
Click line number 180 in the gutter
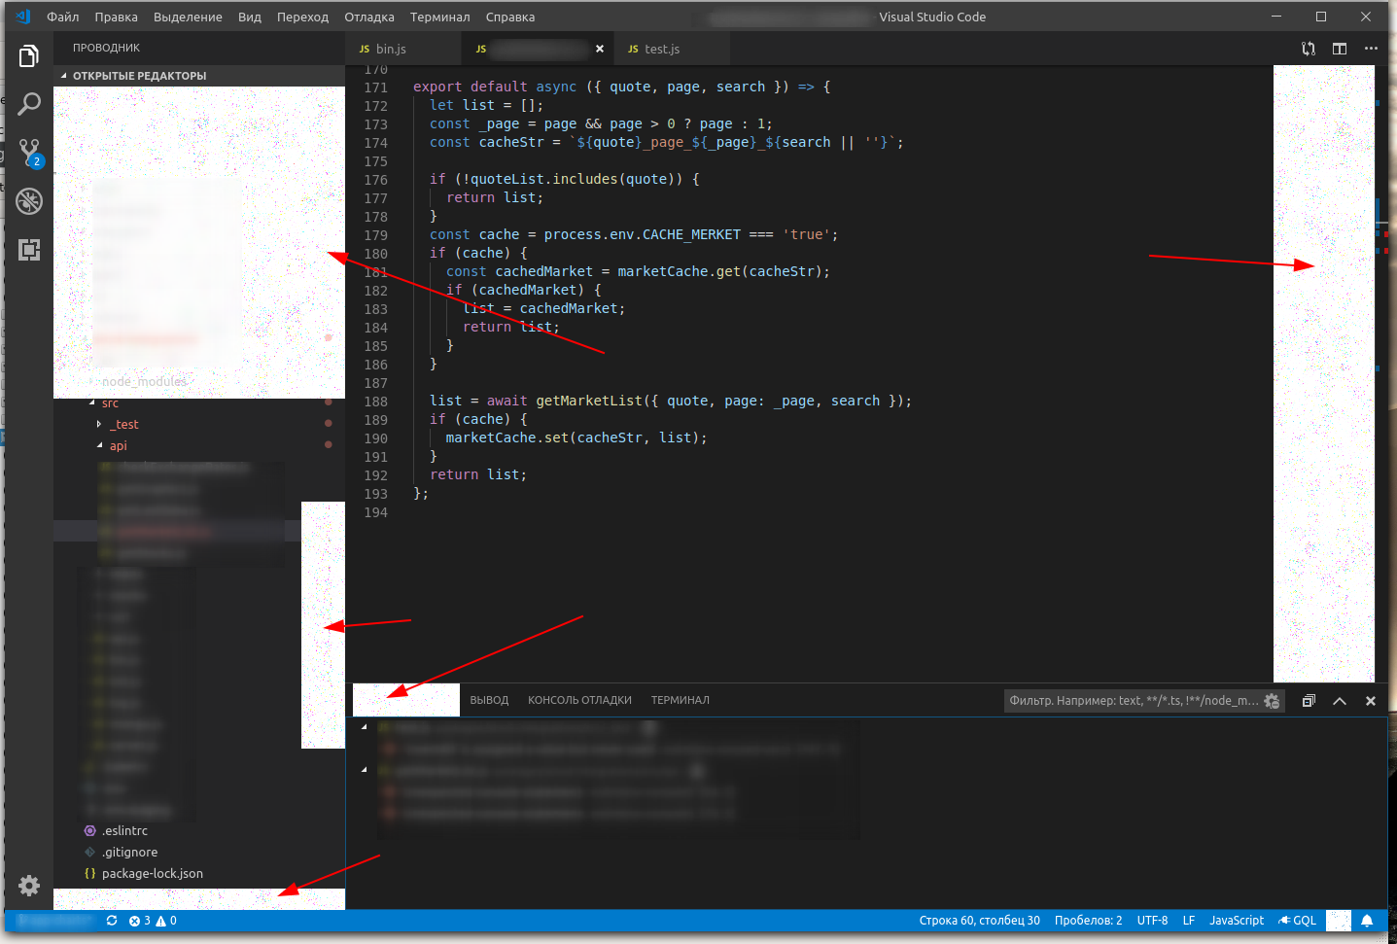click(x=375, y=254)
